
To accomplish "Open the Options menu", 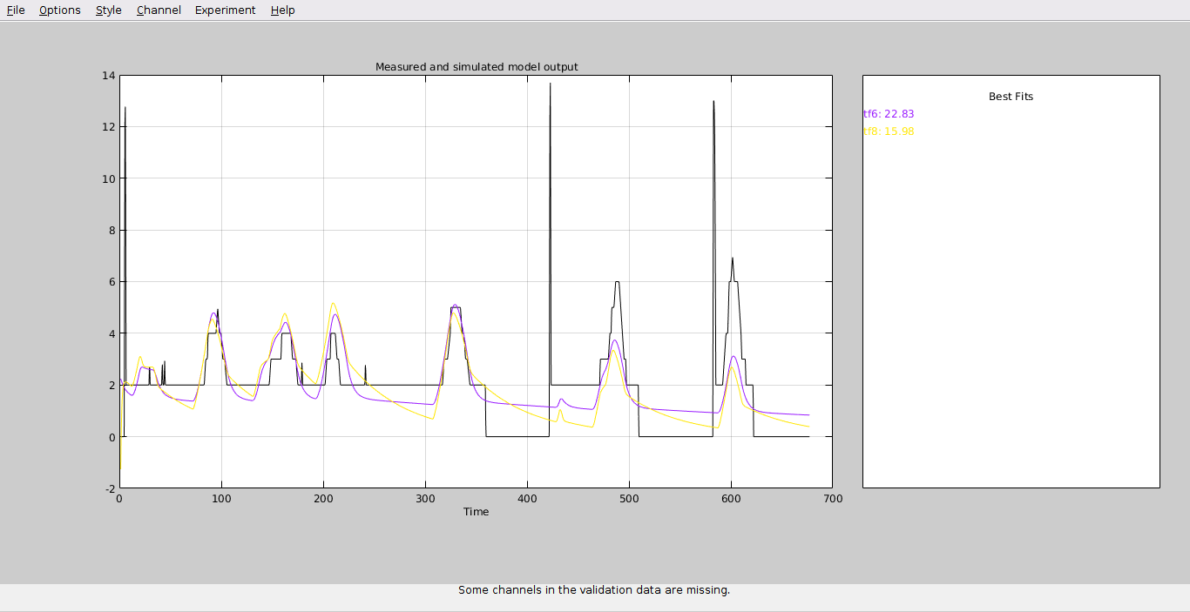I will [x=60, y=10].
